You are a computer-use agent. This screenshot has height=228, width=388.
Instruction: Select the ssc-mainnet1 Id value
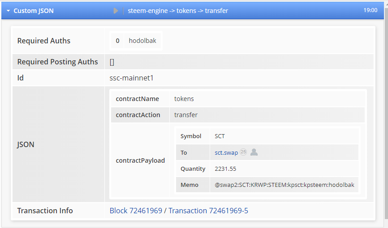[131, 78]
